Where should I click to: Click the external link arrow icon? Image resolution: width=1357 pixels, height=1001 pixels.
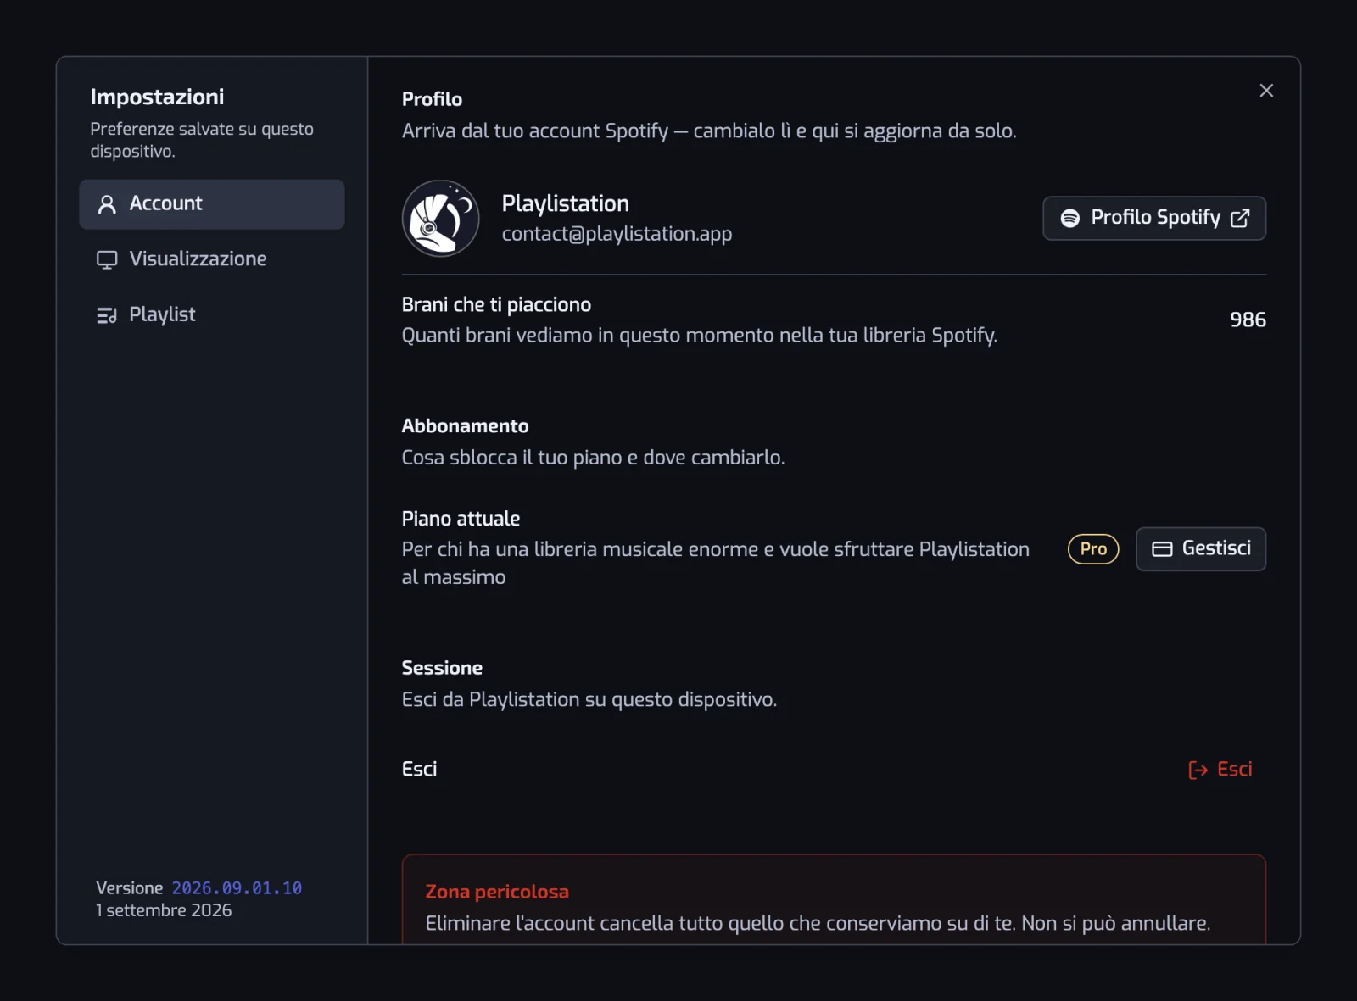[x=1240, y=218]
